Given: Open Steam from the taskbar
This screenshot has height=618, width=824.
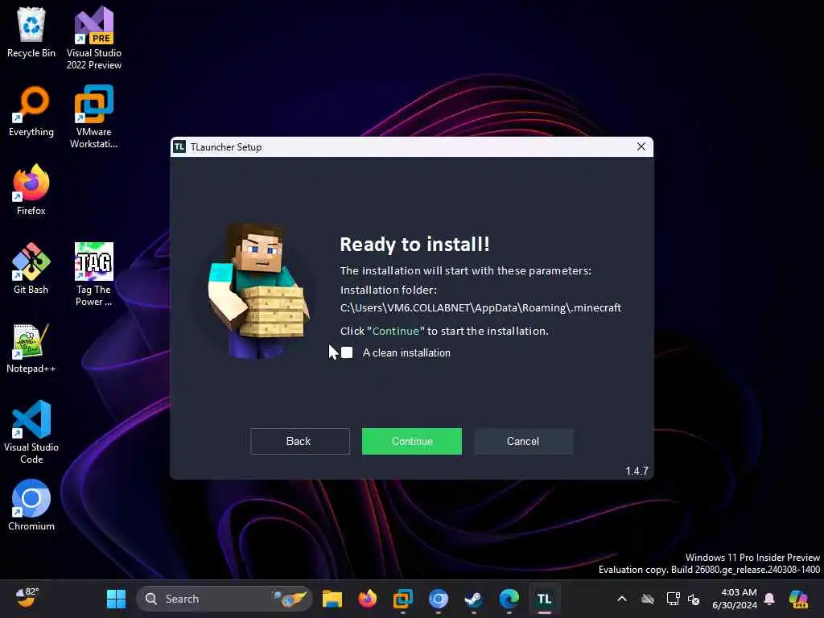Looking at the screenshot, I should point(473,599).
